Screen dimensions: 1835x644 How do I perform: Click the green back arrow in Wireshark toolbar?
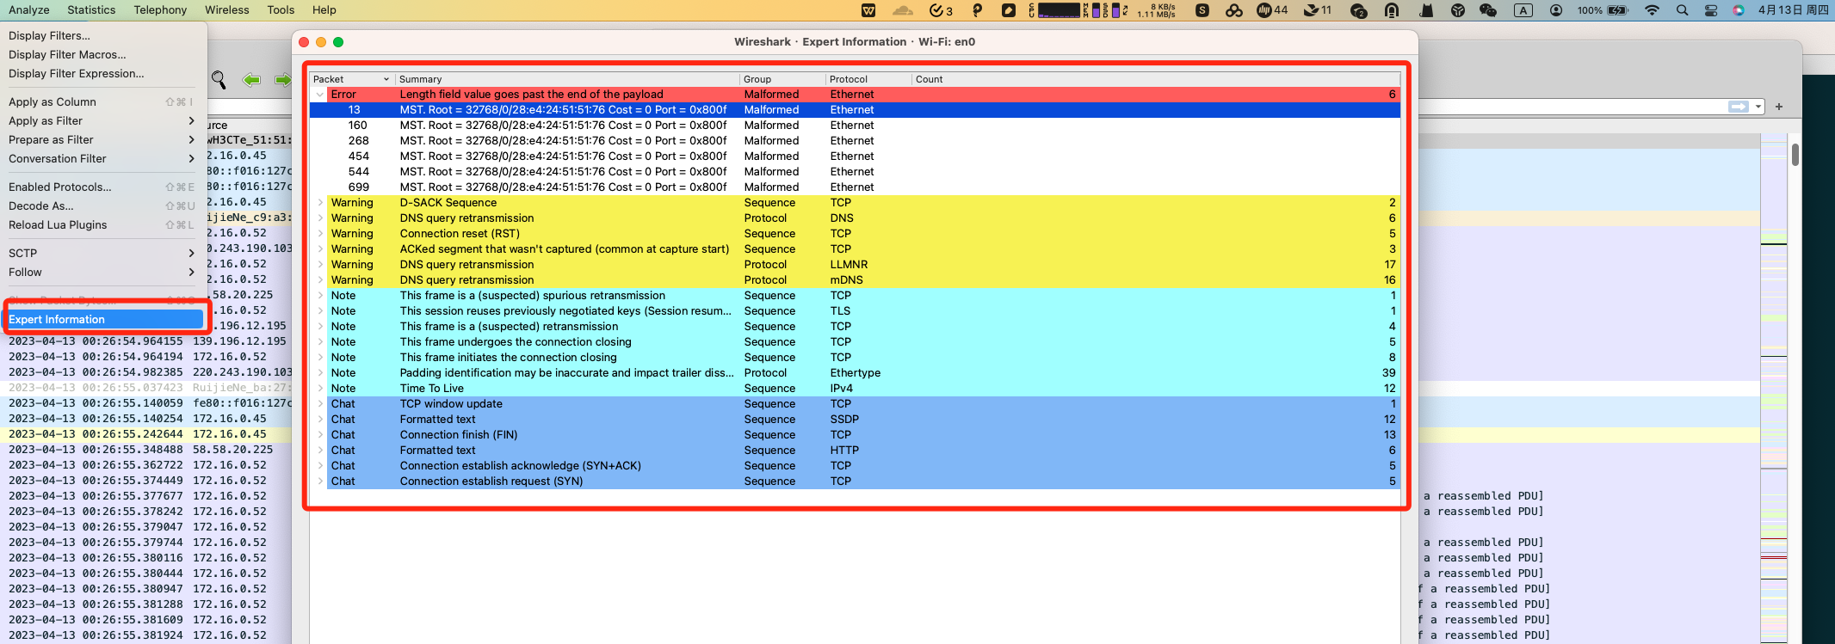tap(251, 80)
